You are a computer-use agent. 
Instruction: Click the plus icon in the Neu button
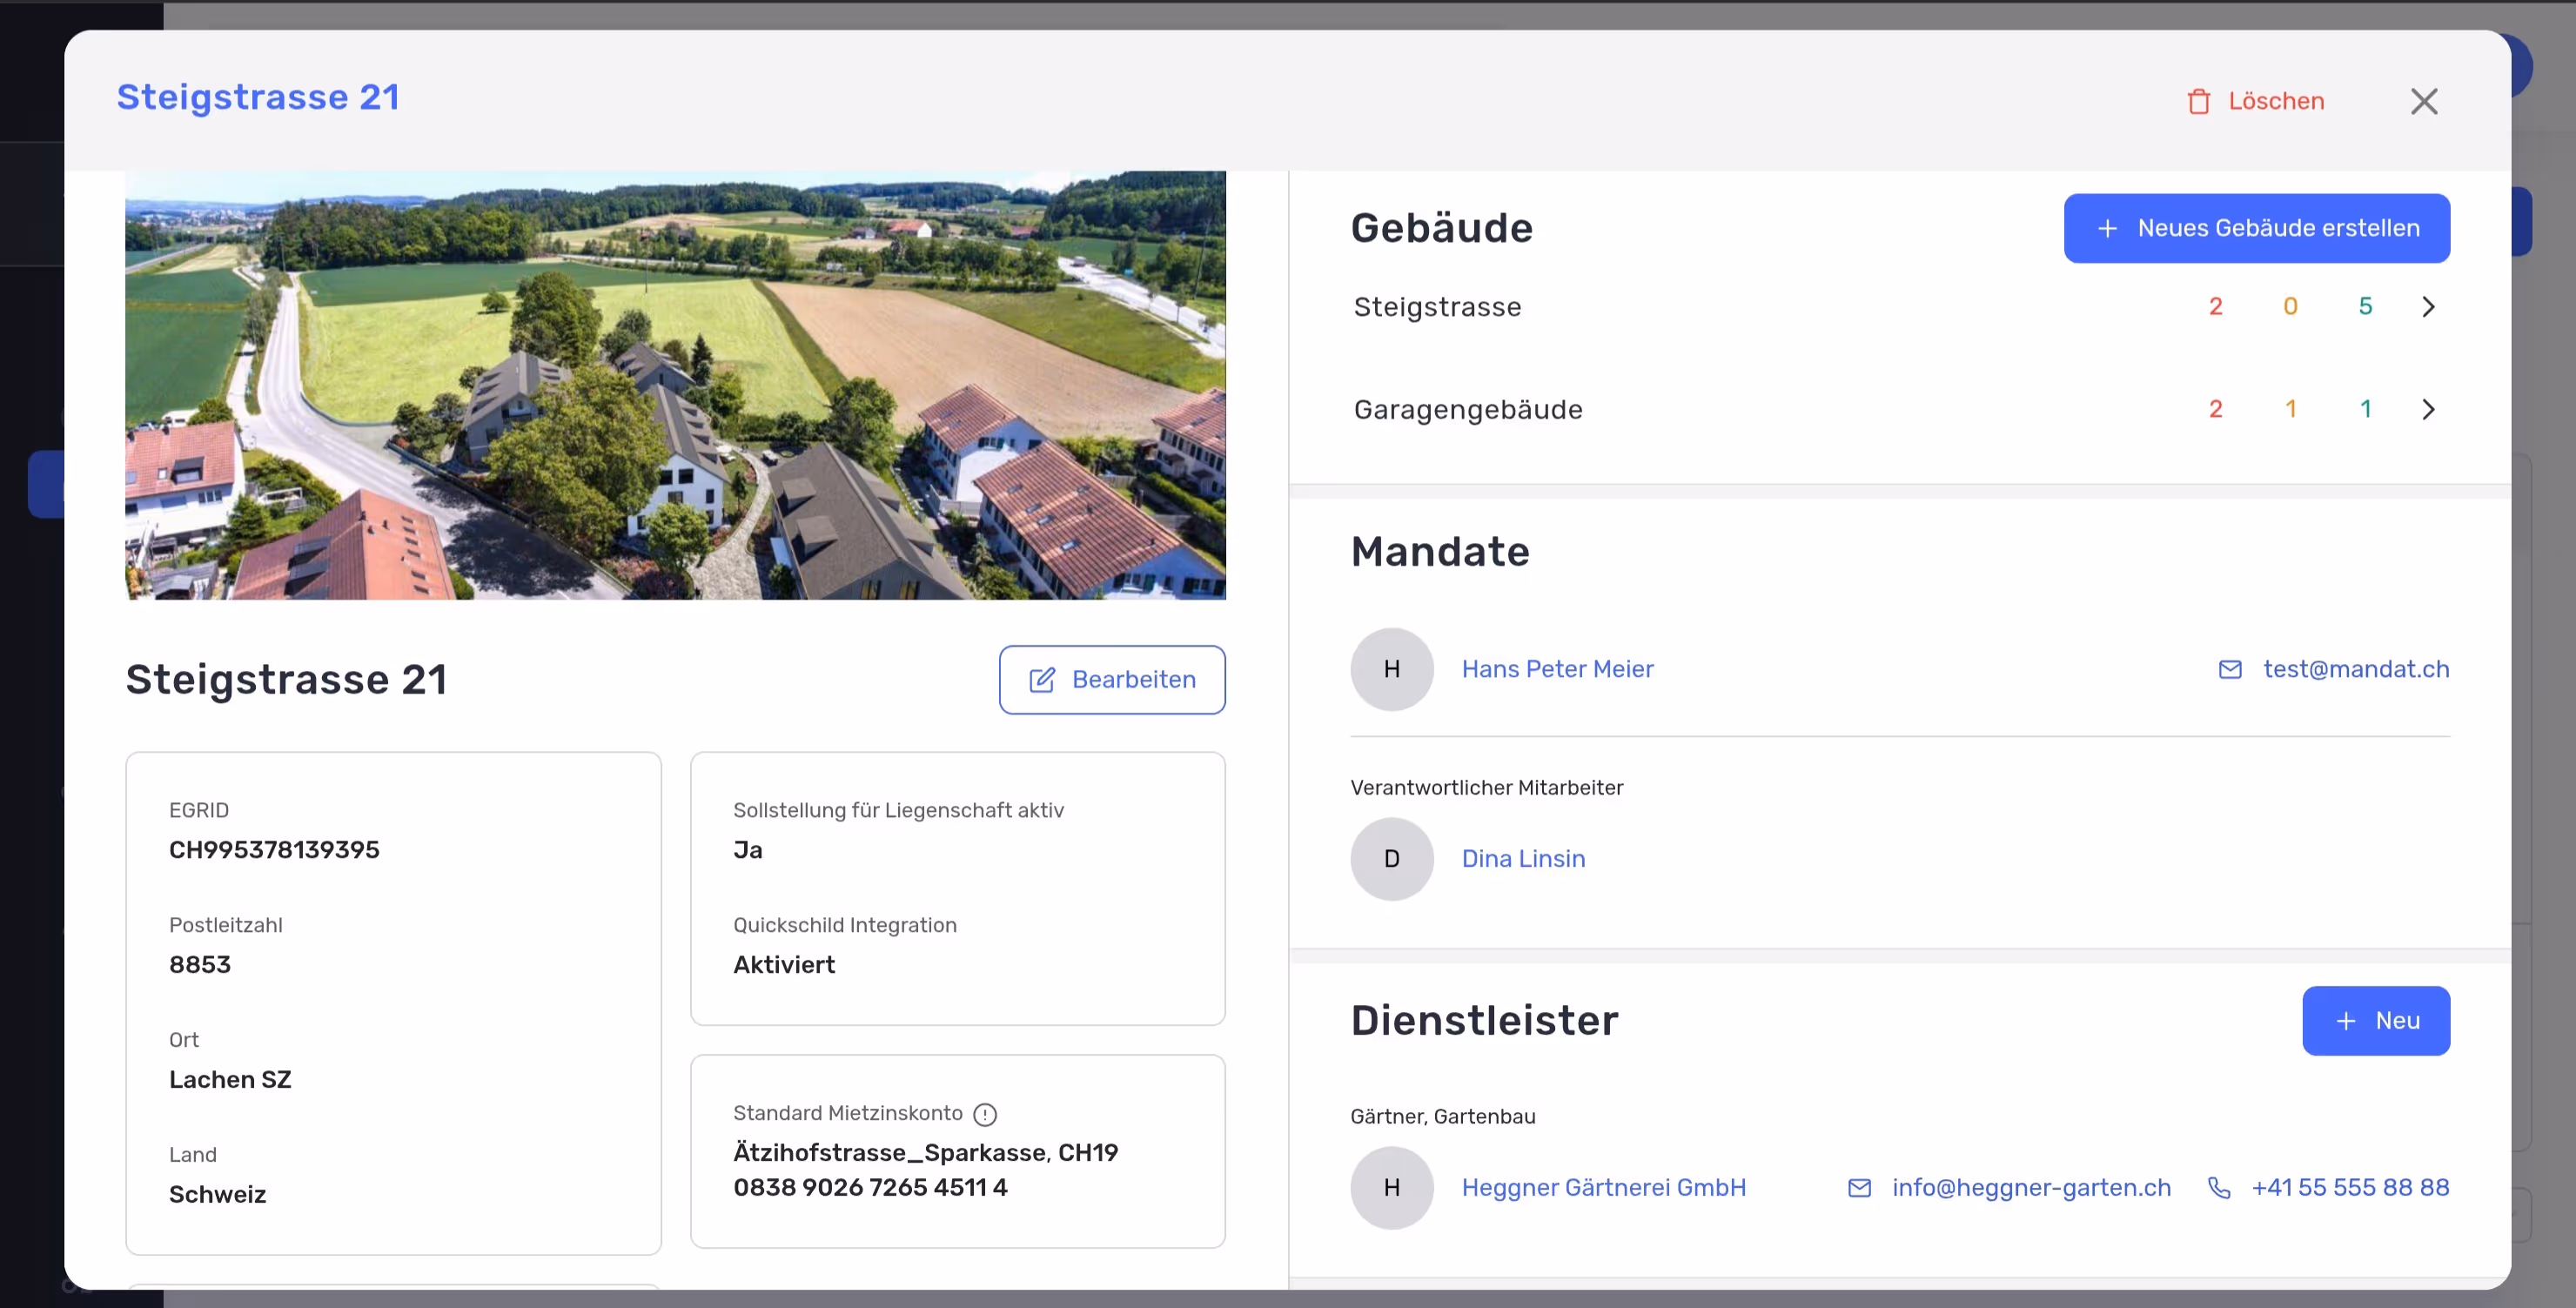[x=2345, y=1021]
